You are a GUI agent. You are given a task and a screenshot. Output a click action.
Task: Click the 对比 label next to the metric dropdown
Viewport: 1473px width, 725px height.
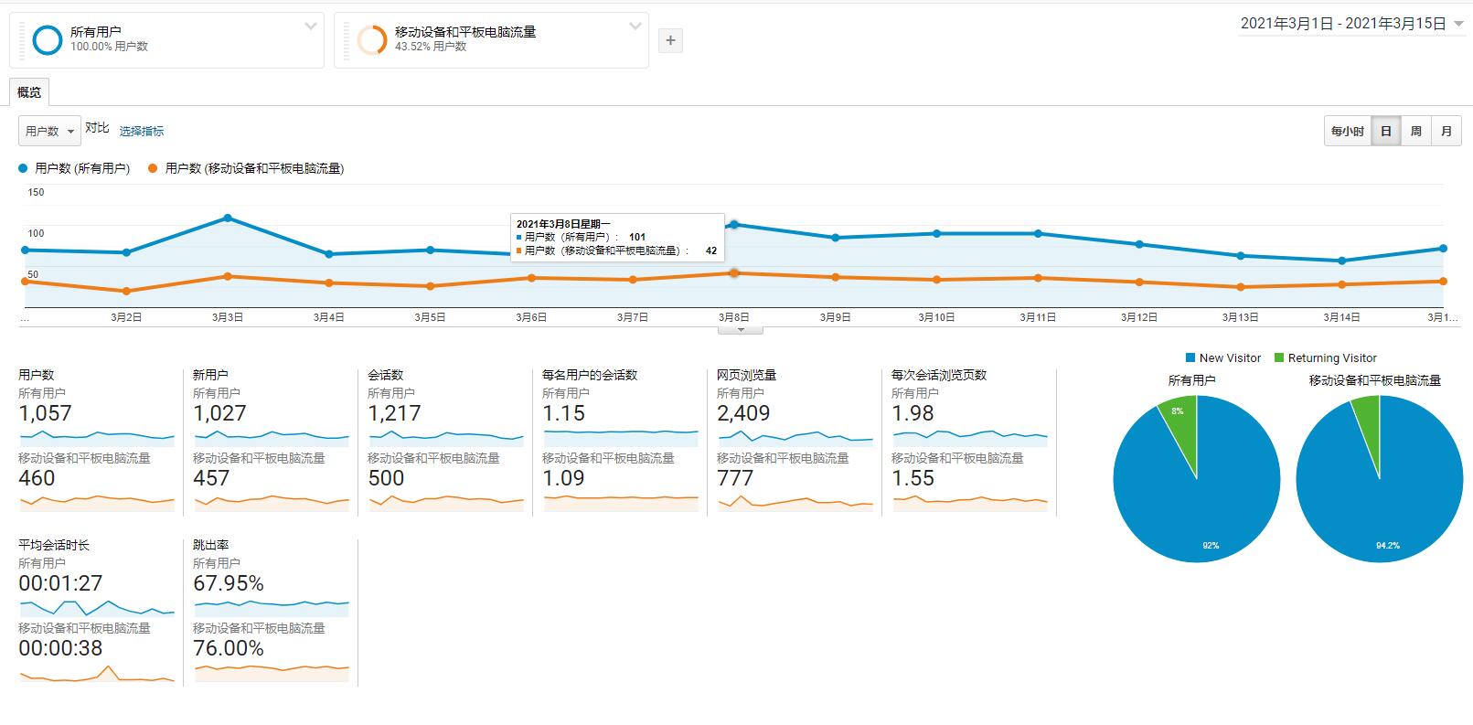coord(97,128)
